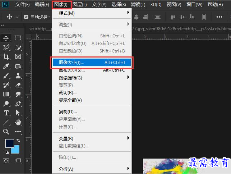Activate the Pen tool
232x174 pixels.
pos(18,104)
